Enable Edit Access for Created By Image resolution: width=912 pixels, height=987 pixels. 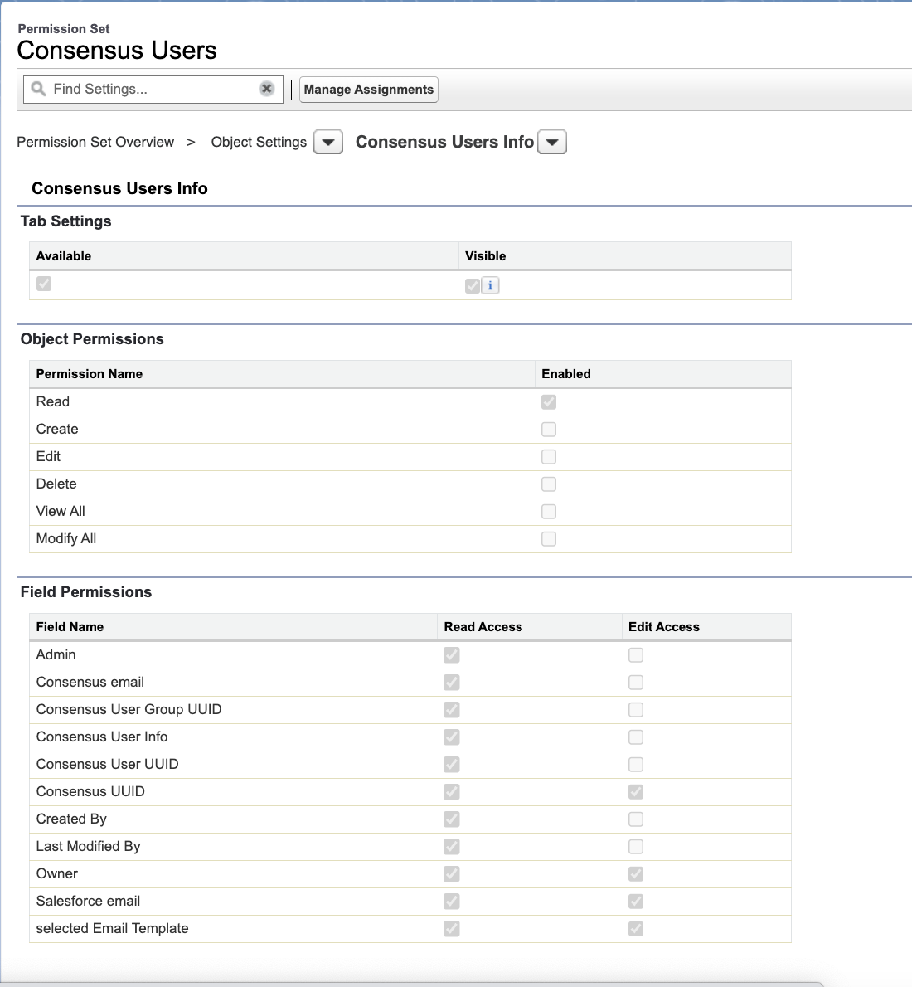tap(636, 819)
